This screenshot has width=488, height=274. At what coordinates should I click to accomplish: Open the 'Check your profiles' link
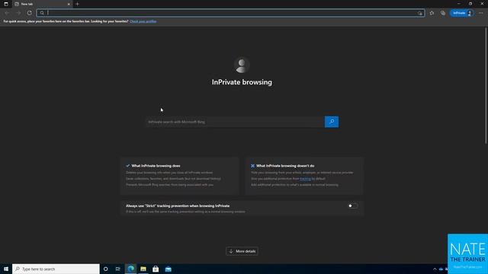143,21
